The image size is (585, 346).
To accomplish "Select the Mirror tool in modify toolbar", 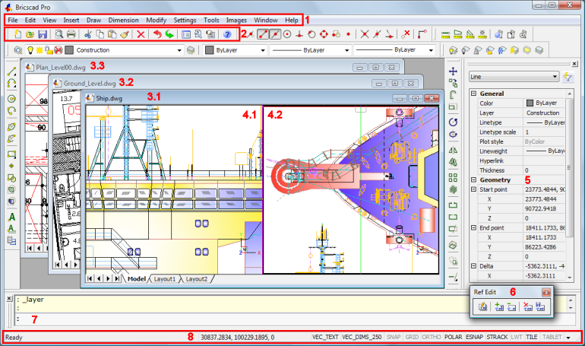I will (453, 151).
